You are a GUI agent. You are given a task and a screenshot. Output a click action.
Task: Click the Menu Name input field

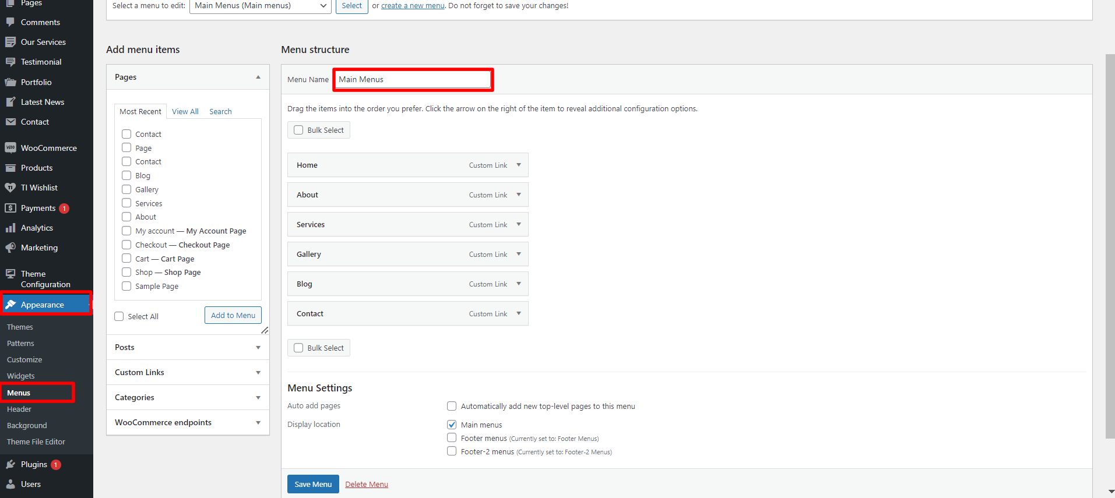(x=413, y=79)
